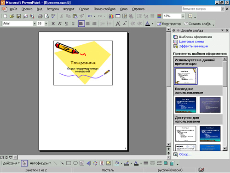The height and width of the screenshot is (173, 230).
Task: Toggle color/grayscale view icon
Action: pos(159,16)
